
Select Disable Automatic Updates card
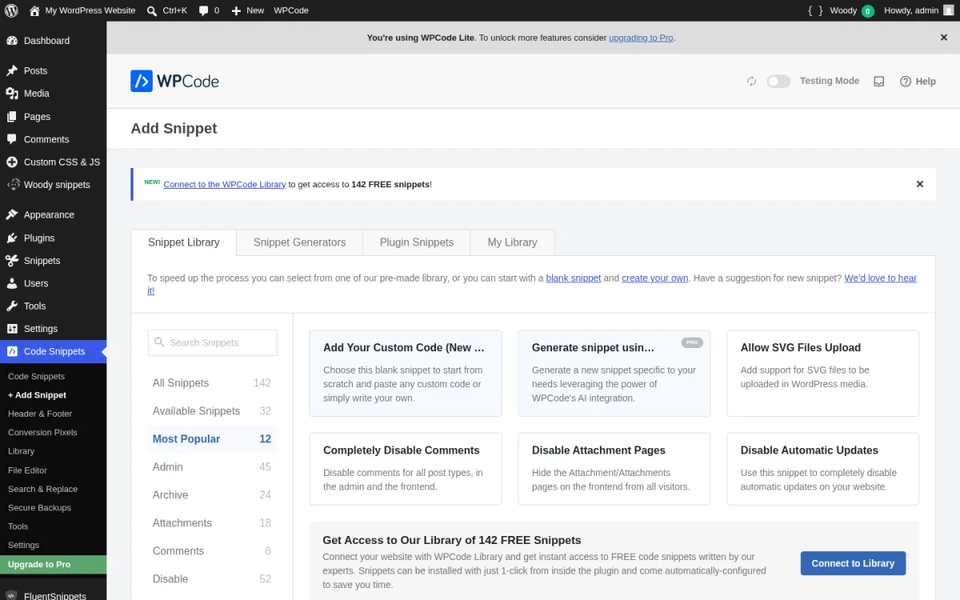pyautogui.click(x=822, y=469)
